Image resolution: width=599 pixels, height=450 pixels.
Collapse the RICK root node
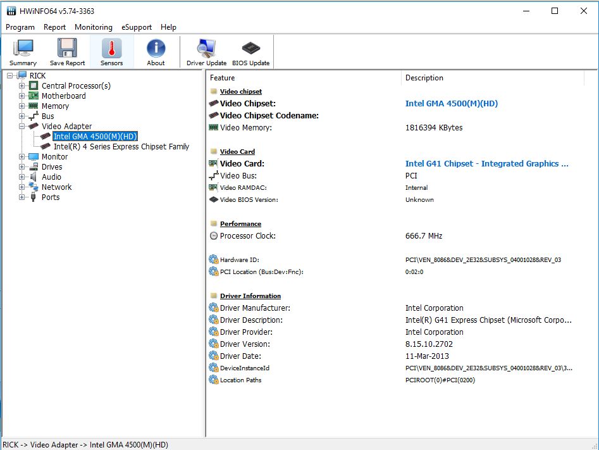point(10,76)
